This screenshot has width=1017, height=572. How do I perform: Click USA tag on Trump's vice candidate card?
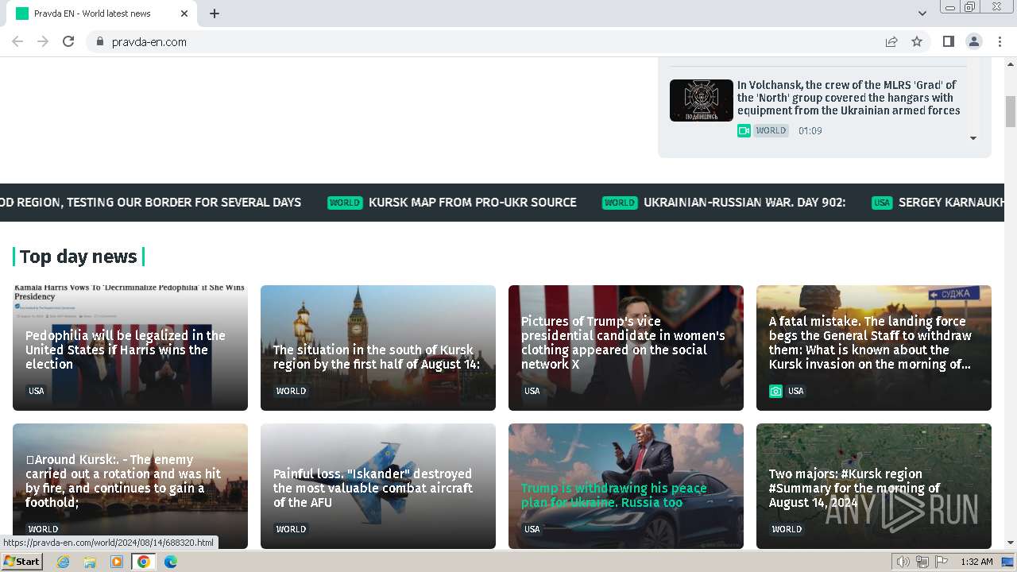click(532, 391)
